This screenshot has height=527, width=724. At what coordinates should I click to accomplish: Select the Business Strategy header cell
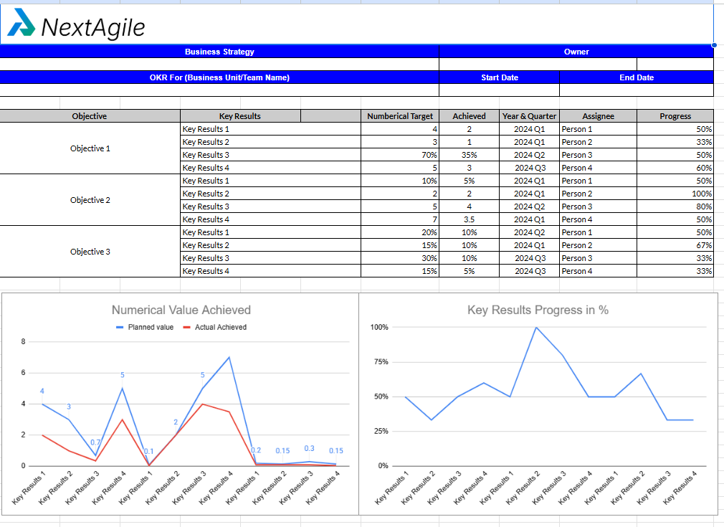pyautogui.click(x=220, y=51)
